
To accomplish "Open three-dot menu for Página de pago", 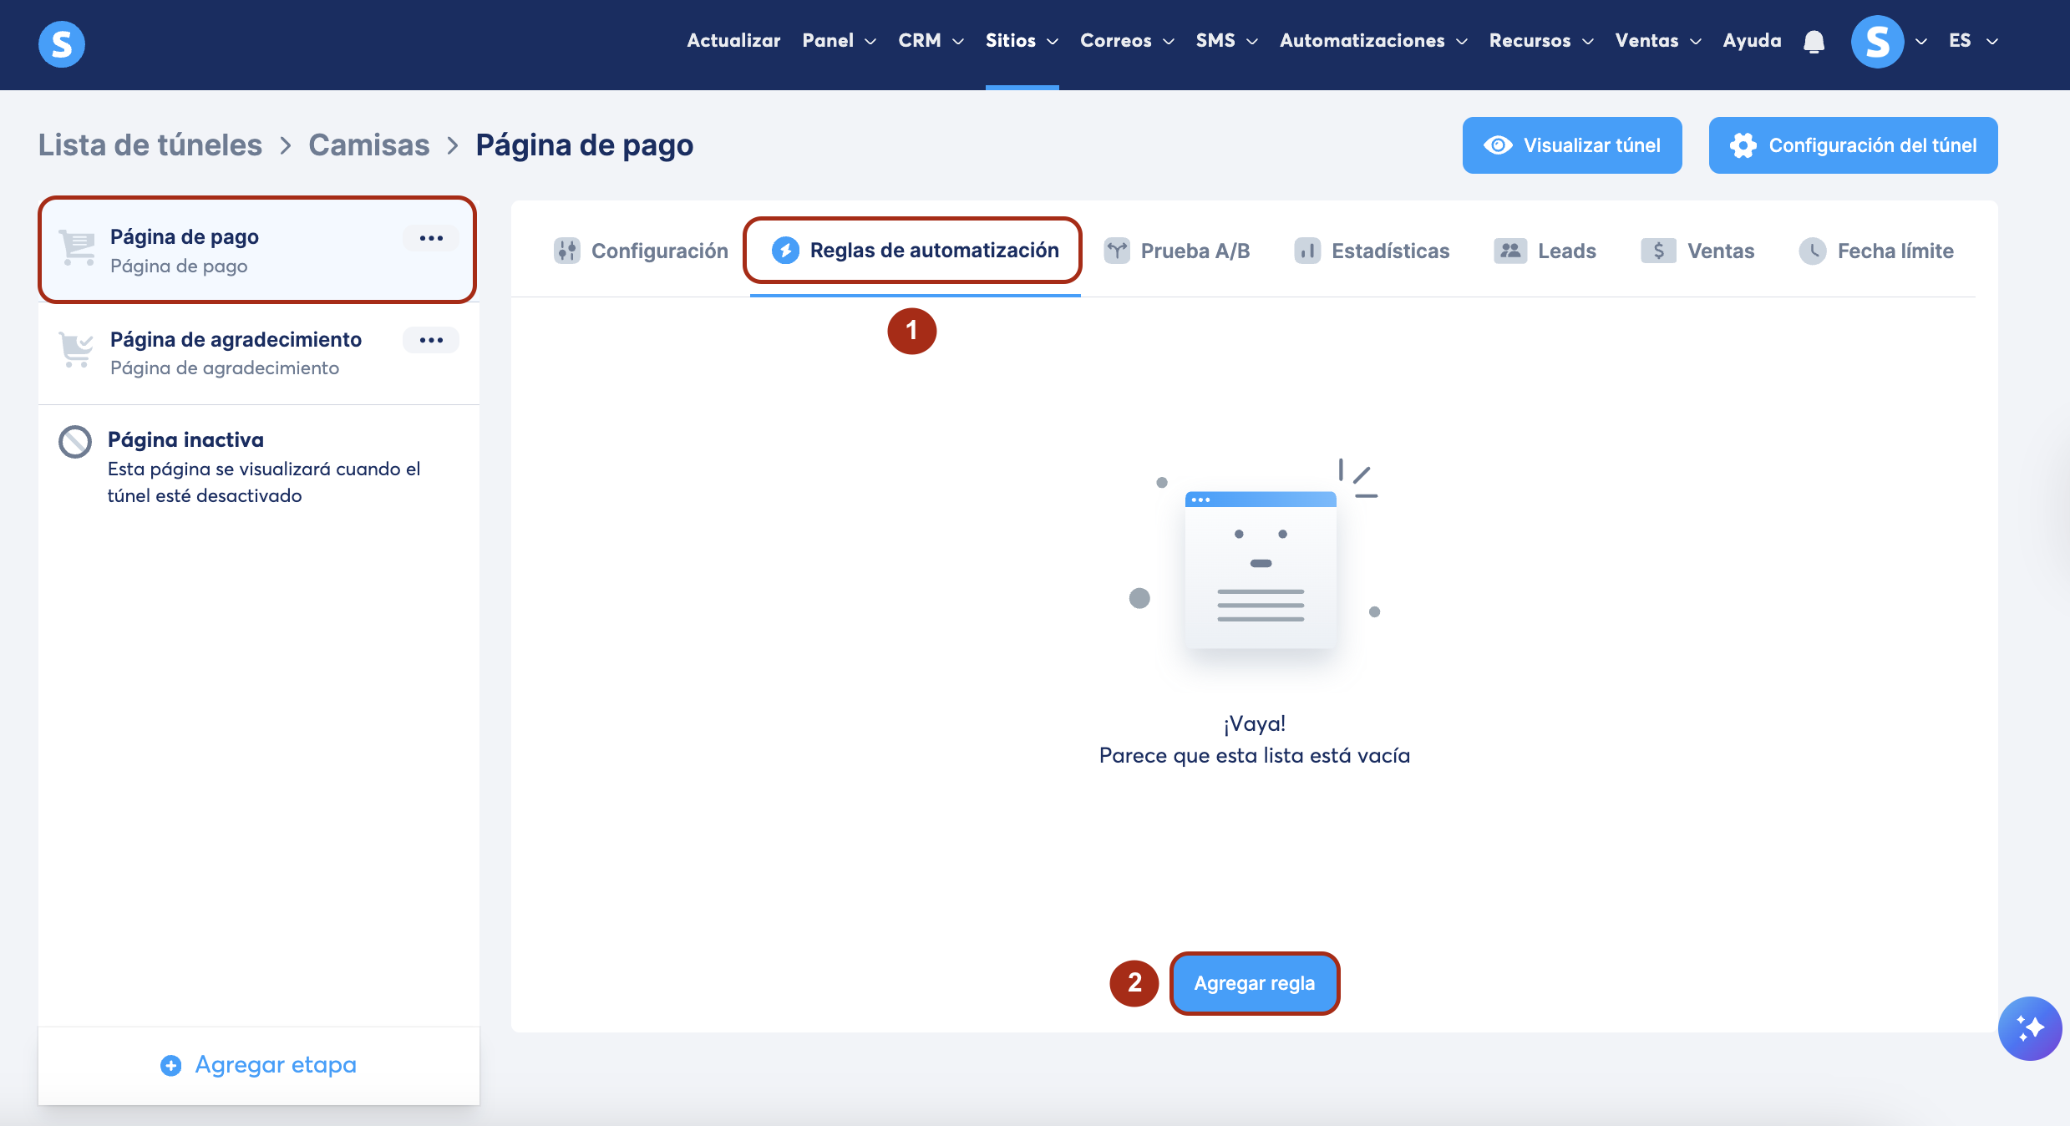I will pos(431,238).
